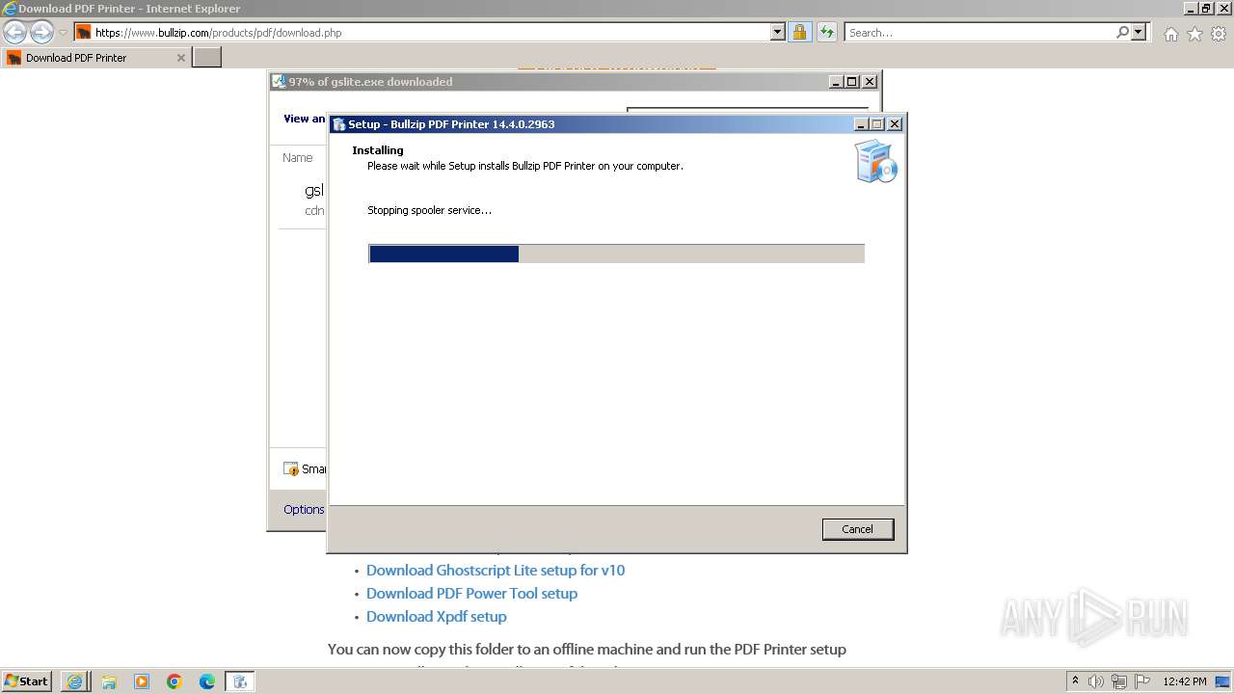
Task: Click the refresh page icon
Action: [x=827, y=32]
